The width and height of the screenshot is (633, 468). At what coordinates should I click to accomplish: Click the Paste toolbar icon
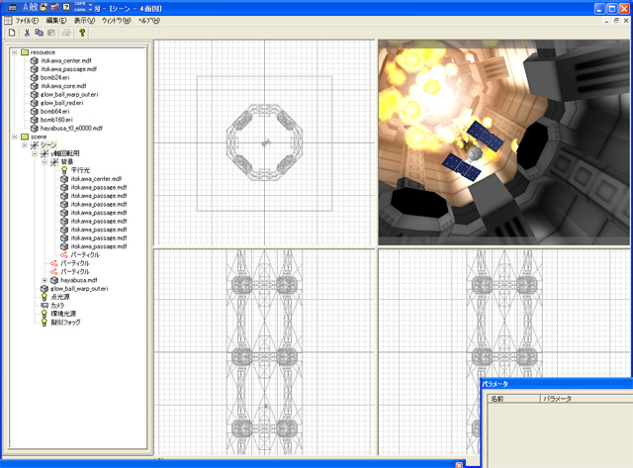point(51,33)
